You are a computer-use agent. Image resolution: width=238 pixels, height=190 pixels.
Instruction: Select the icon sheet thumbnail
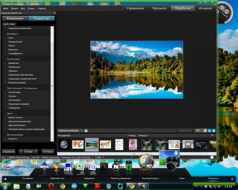pyautogui.click(x=119, y=145)
